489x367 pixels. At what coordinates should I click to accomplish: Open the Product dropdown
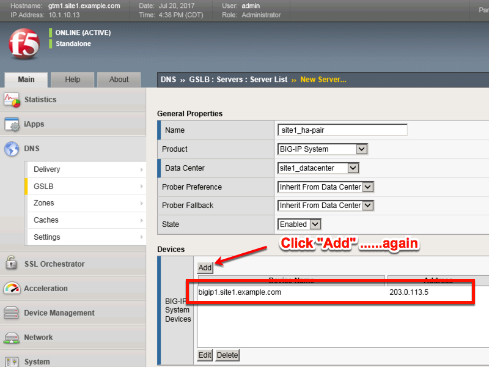coord(323,149)
